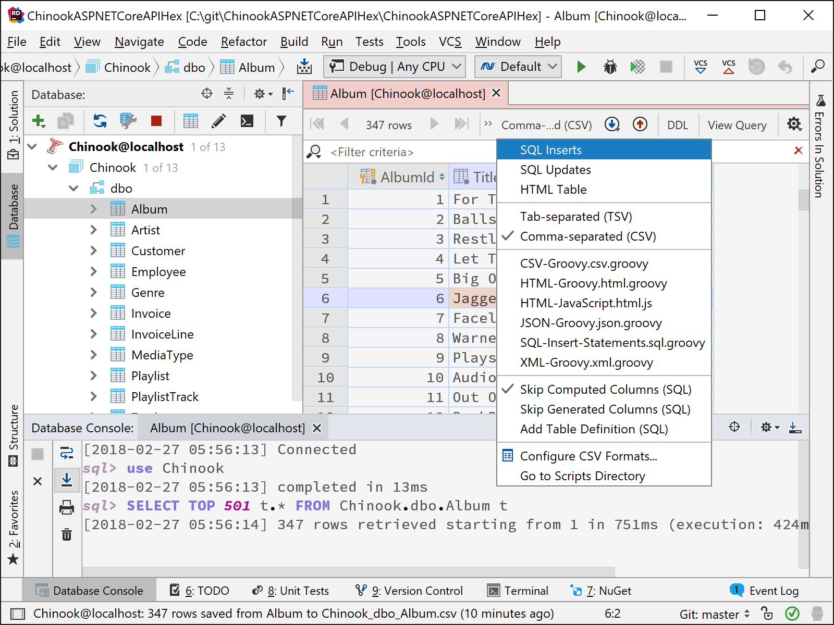Go to last page of rows
This screenshot has width=834, height=625.
pyautogui.click(x=461, y=124)
